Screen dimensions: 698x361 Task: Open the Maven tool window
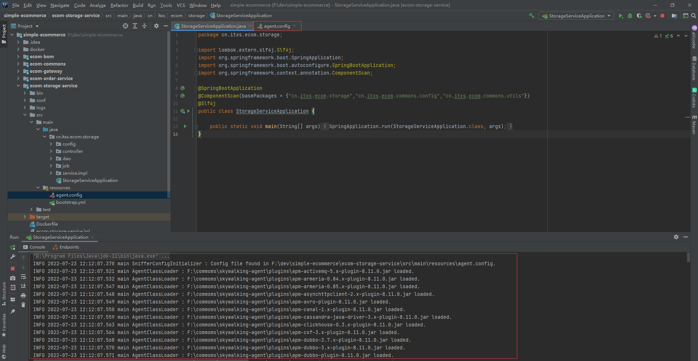694,125
